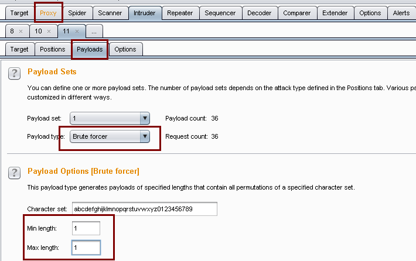The height and width of the screenshot is (261, 416).
Task: Open the top-level Options tab
Action: click(x=370, y=13)
